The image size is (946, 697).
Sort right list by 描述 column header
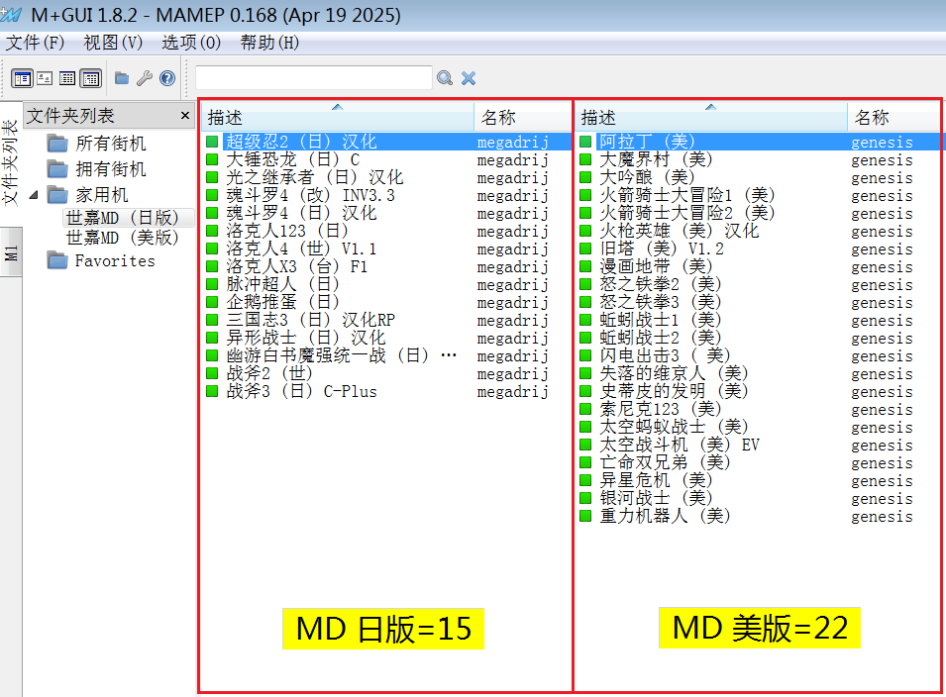711,117
